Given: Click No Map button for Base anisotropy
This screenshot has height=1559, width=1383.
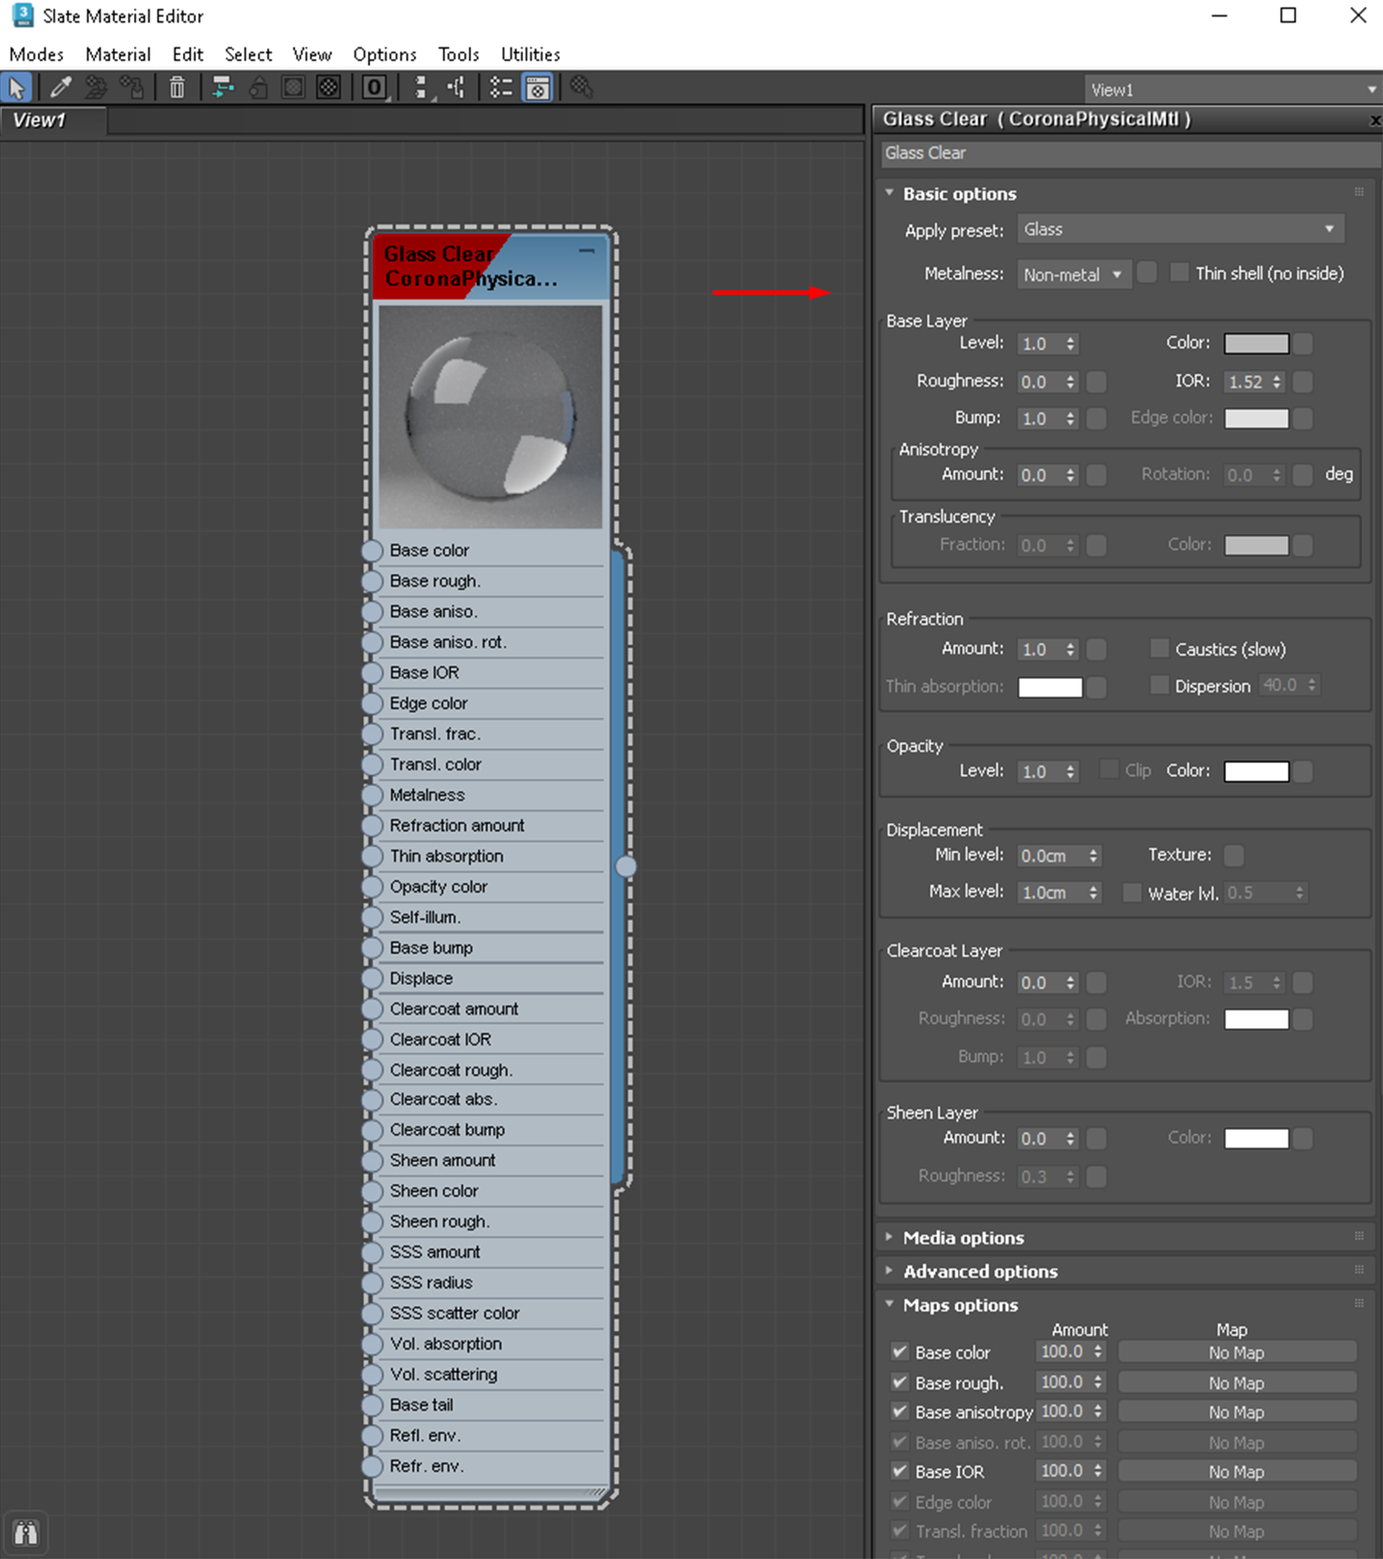Looking at the screenshot, I should 1237,1412.
